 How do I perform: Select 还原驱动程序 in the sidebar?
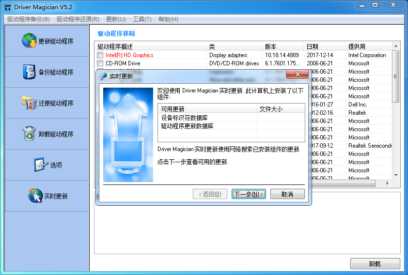[x=47, y=103]
